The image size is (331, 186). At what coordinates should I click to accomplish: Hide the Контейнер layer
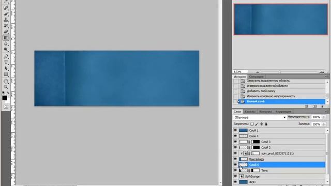(235, 159)
